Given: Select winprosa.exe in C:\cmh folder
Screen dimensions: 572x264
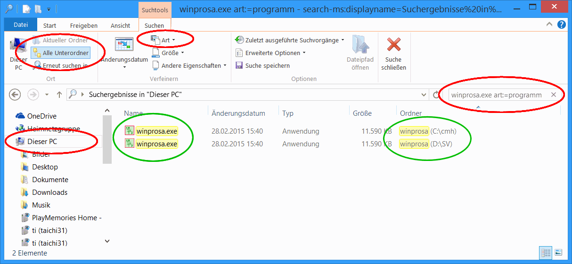Looking at the screenshot, I should pos(156,131).
